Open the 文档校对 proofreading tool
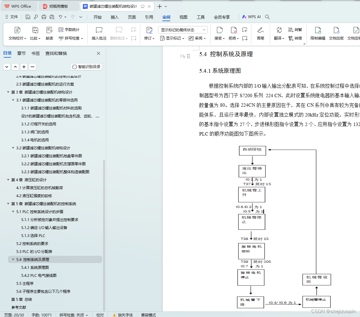 click(17, 33)
